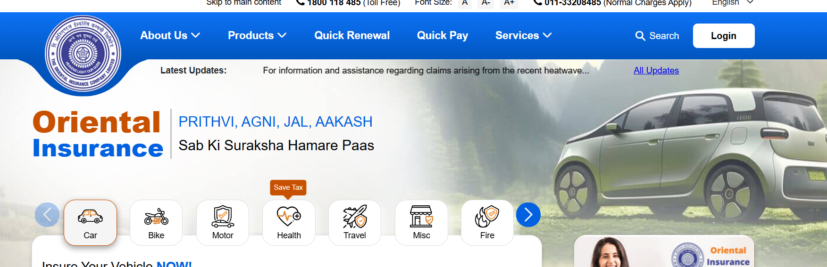Screen dimensions: 827x267
Task: Open the Services dropdown menu
Action: pyautogui.click(x=524, y=35)
